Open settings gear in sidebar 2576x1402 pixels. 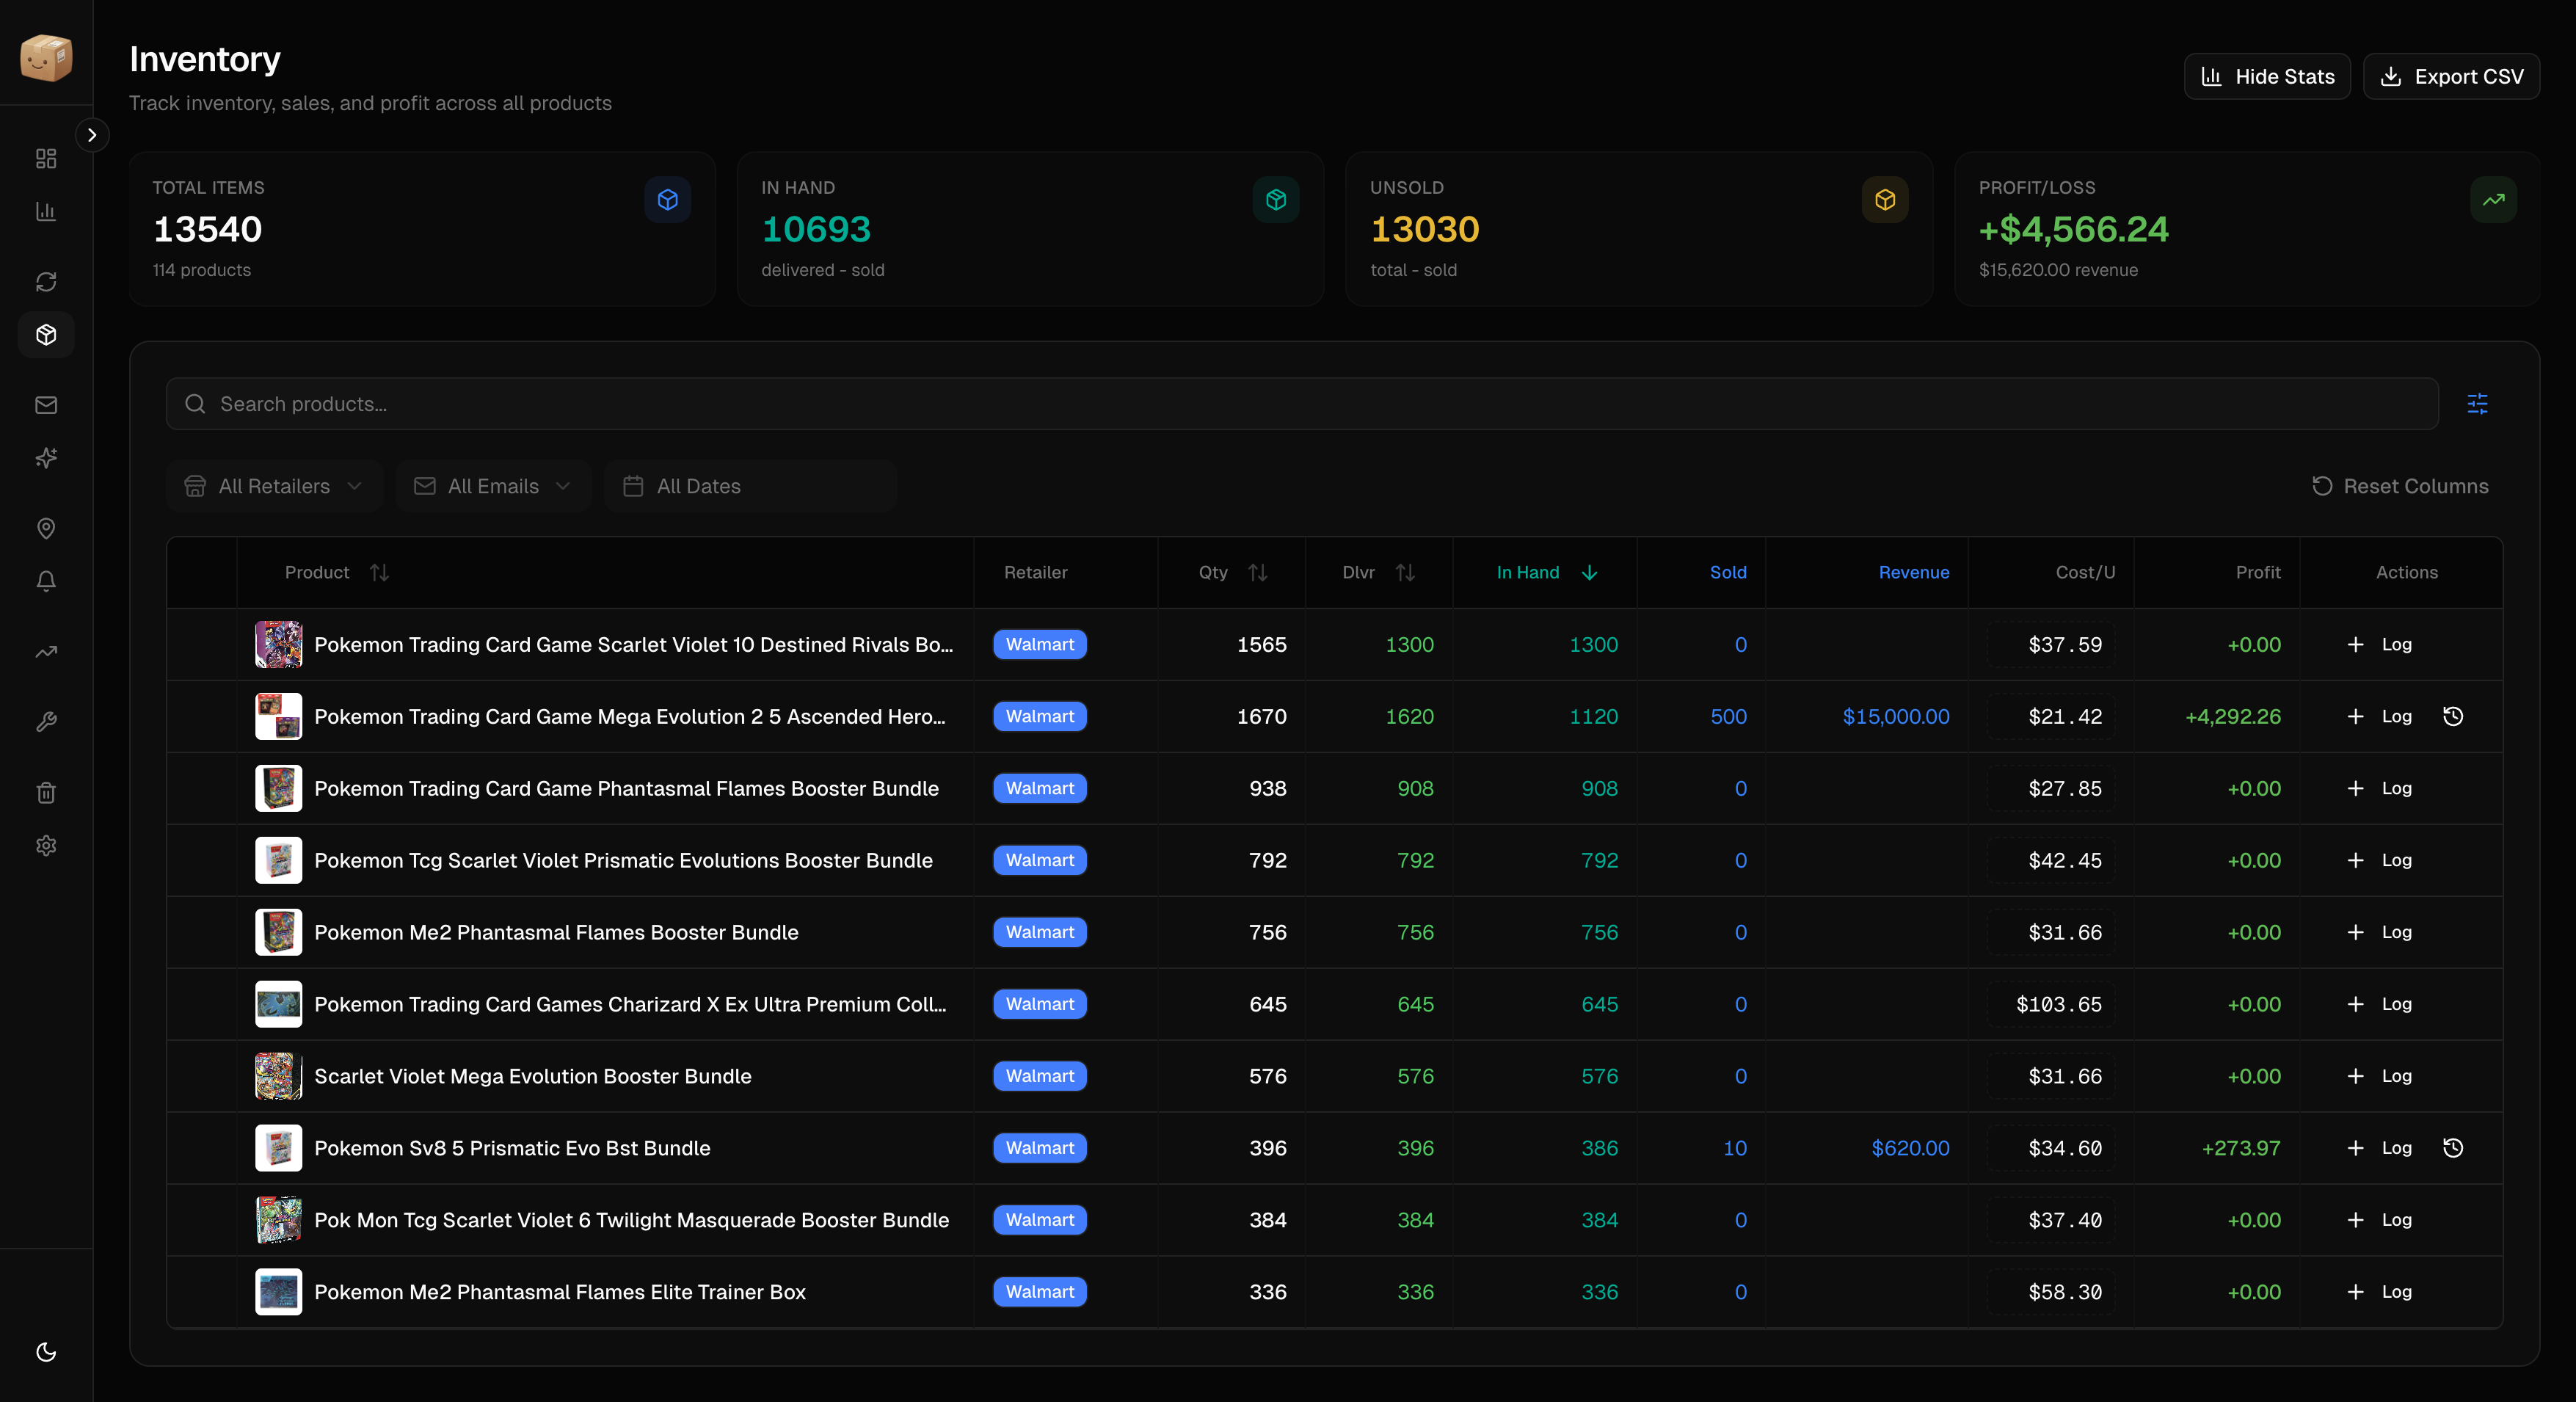(x=46, y=846)
